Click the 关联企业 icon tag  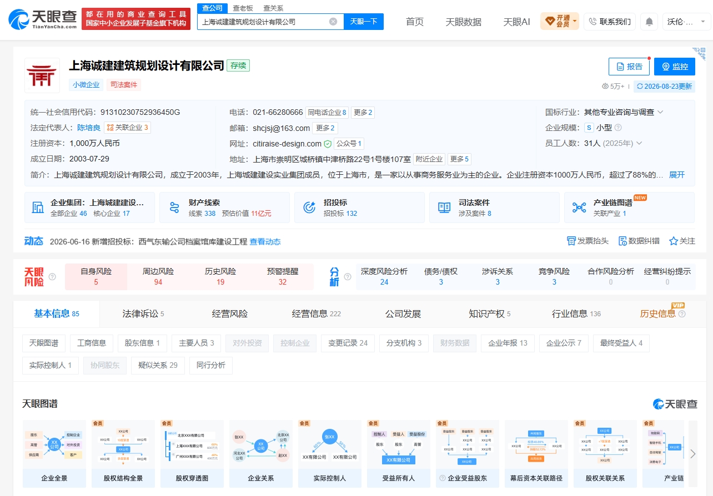click(x=128, y=128)
